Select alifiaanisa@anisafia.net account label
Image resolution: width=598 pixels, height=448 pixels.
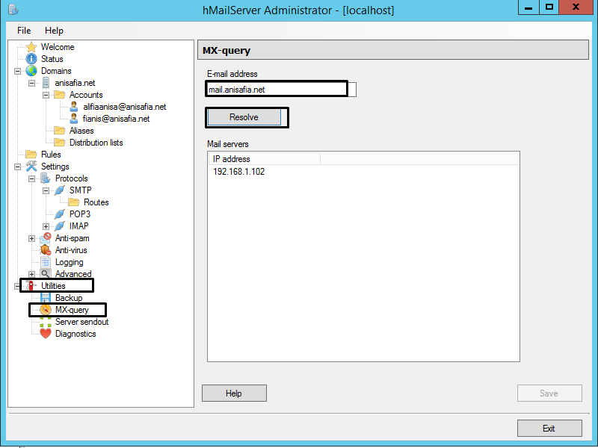[124, 107]
